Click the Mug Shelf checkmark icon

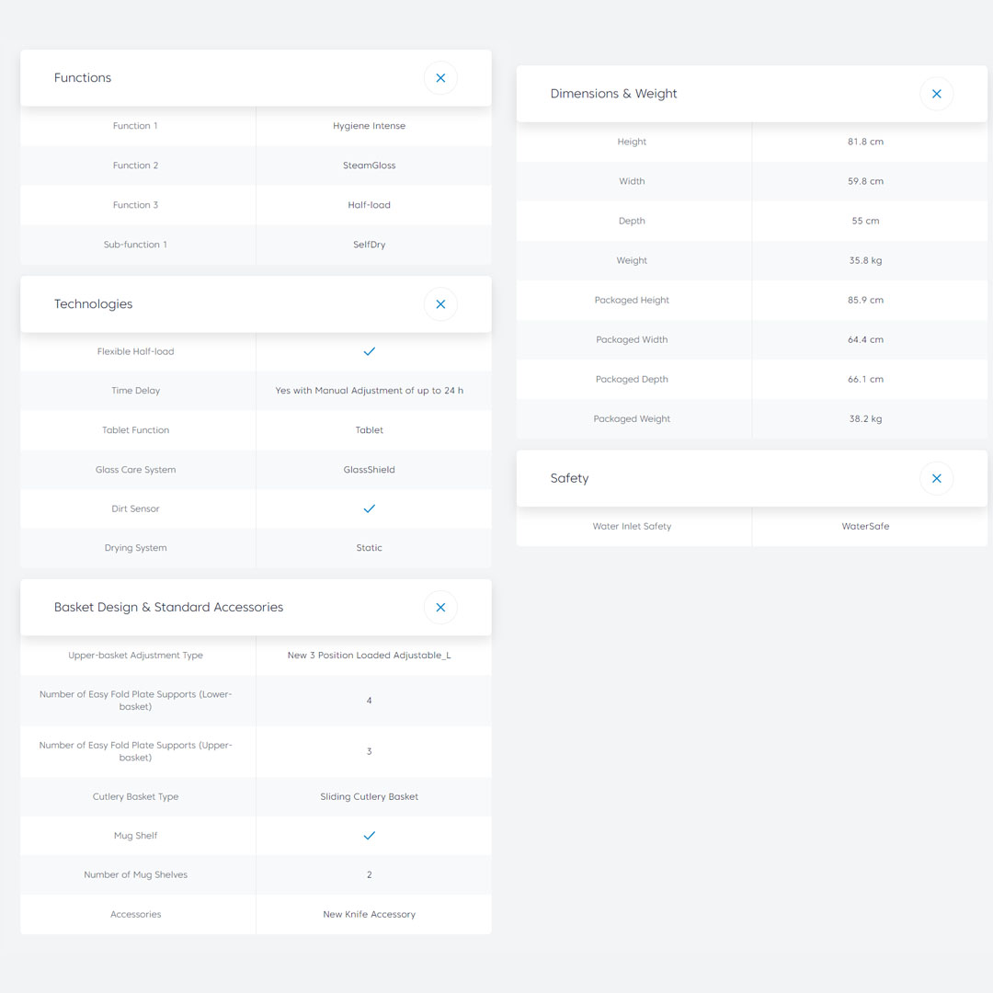(369, 836)
